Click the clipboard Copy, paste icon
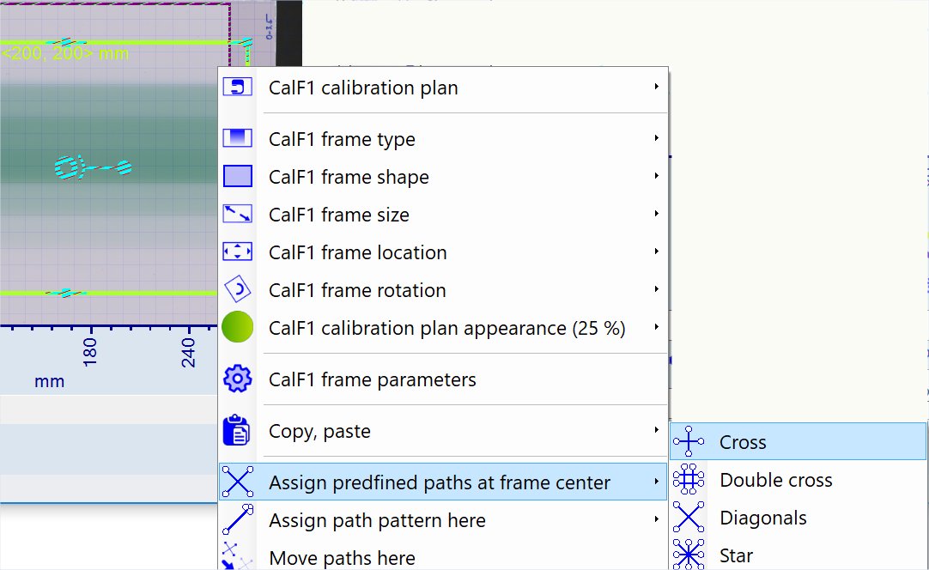This screenshot has height=570, width=929. coord(237,431)
